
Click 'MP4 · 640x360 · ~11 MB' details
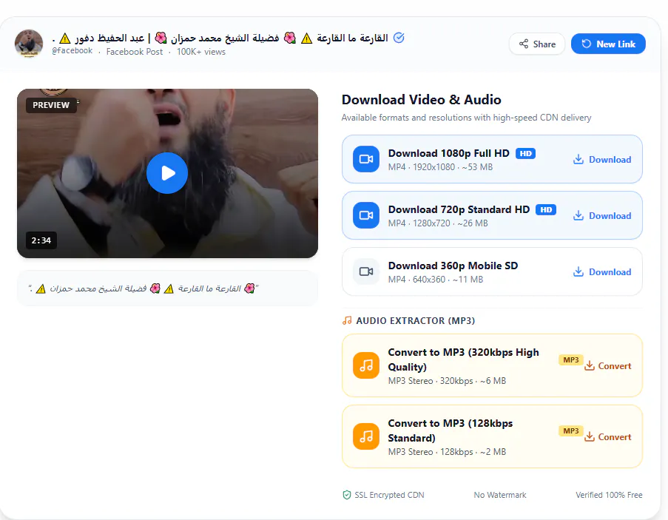[436, 280]
